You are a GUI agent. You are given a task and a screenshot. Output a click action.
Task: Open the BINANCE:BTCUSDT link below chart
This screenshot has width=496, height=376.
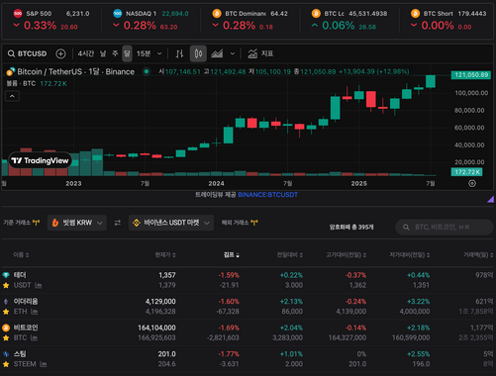(268, 195)
